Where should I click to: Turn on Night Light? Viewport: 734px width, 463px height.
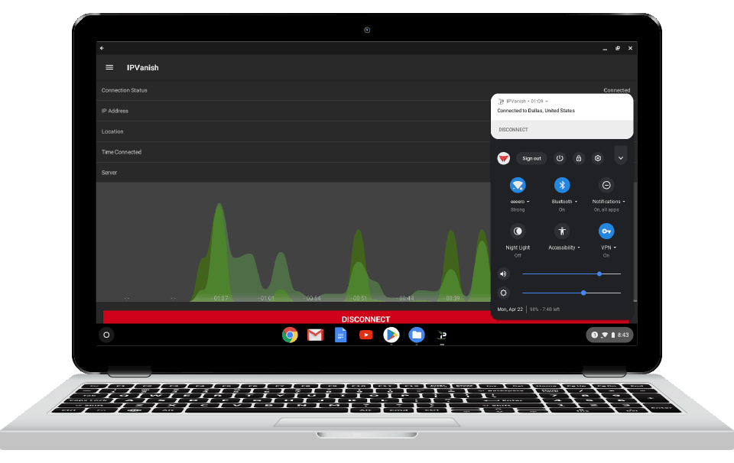pos(518,231)
